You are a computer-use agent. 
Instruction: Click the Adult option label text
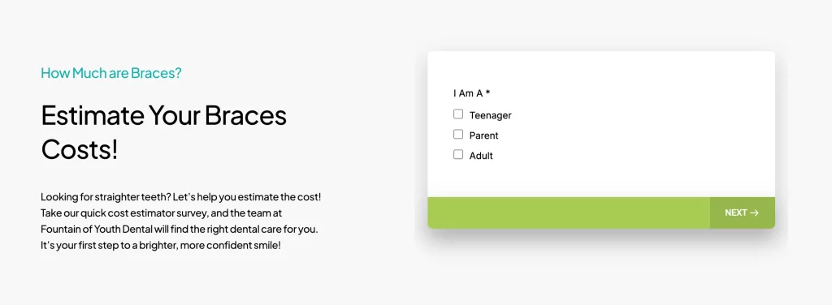[481, 156]
